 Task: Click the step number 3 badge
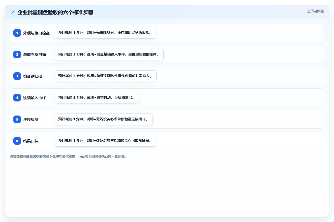pyautogui.click(x=17, y=76)
